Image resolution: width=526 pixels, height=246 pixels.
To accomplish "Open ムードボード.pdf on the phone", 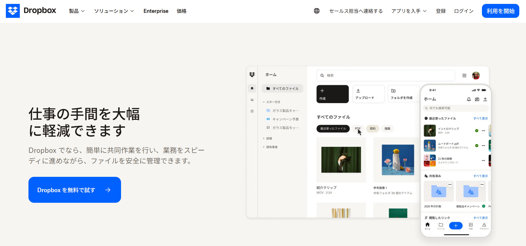I will [x=448, y=146].
